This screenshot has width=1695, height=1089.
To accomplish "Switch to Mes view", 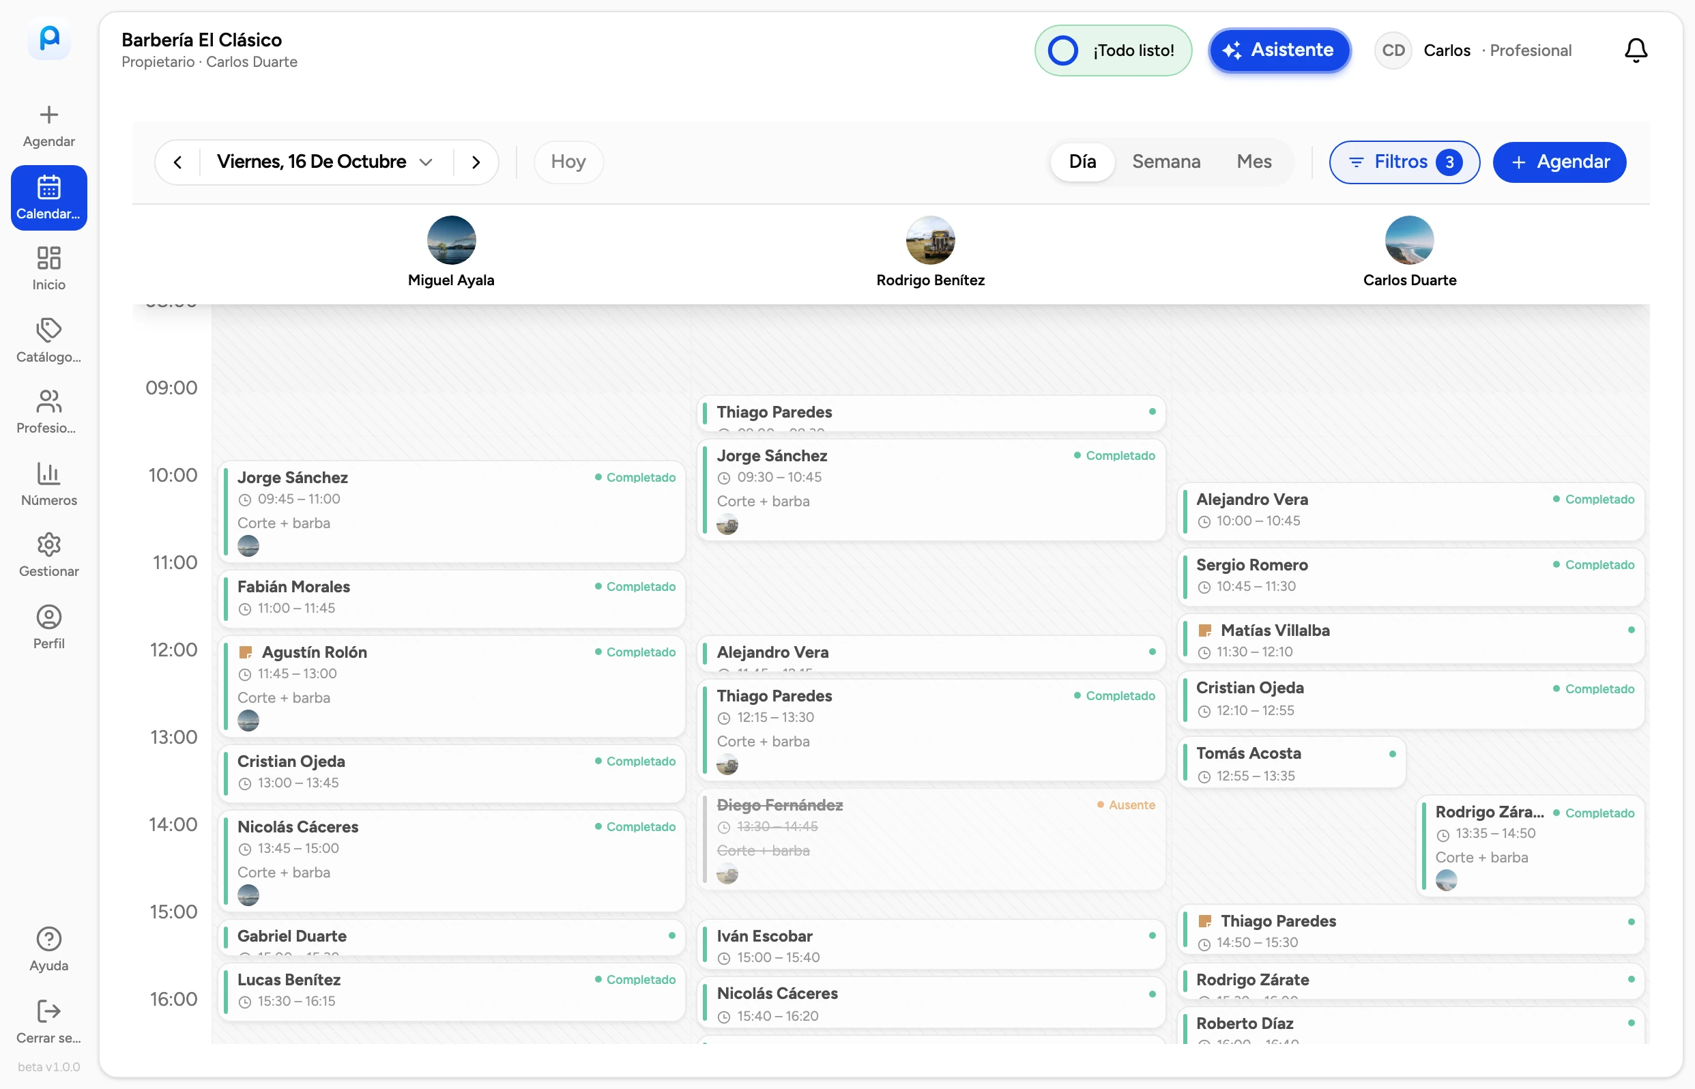I will (1254, 162).
